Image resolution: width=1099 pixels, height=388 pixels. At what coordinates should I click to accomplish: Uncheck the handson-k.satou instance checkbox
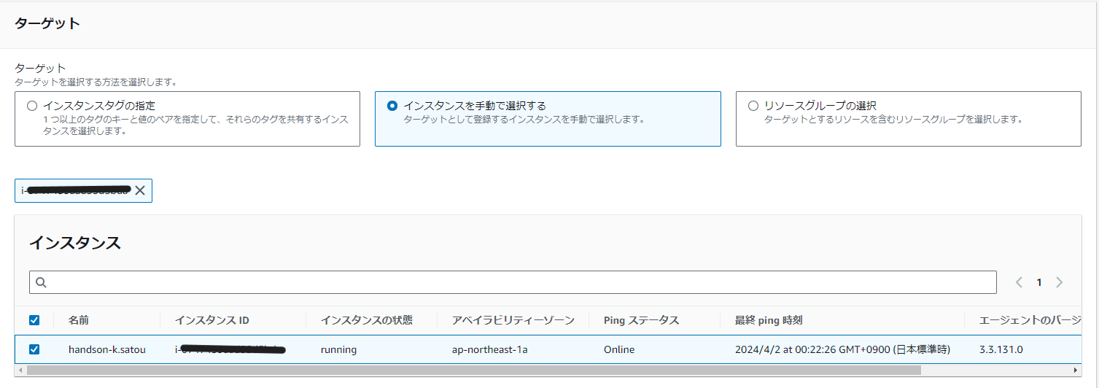pos(34,349)
